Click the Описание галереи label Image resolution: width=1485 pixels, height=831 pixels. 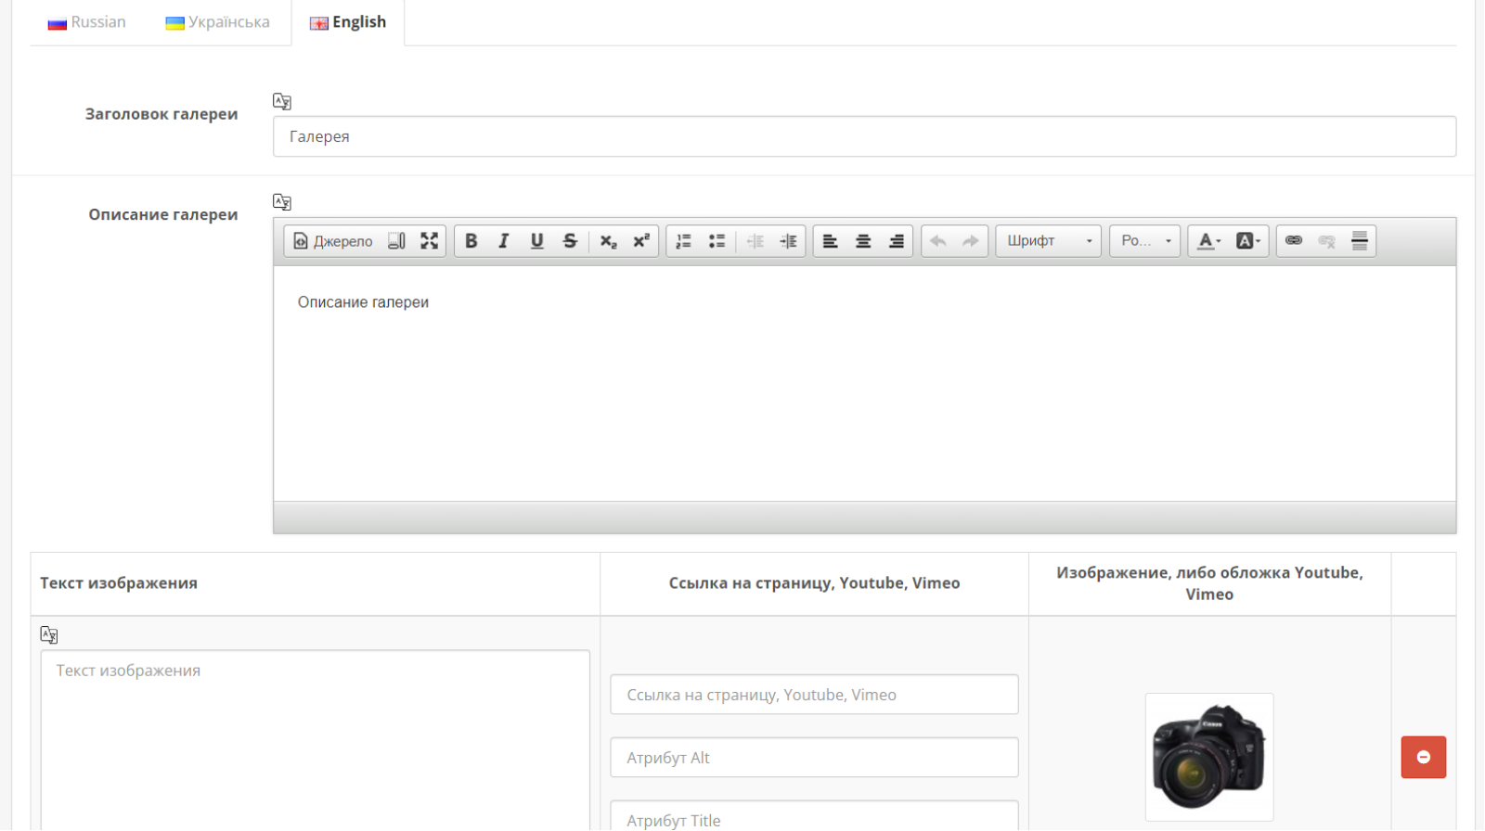tap(163, 214)
